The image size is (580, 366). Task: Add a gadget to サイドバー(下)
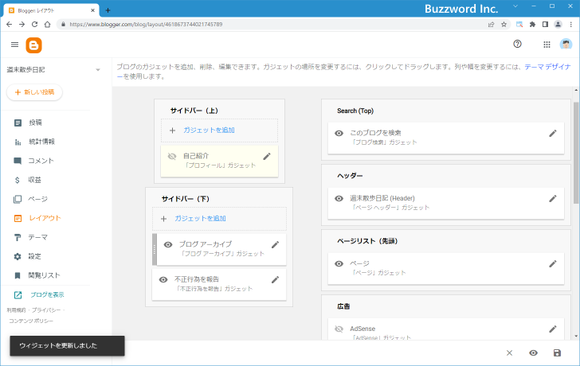point(219,219)
